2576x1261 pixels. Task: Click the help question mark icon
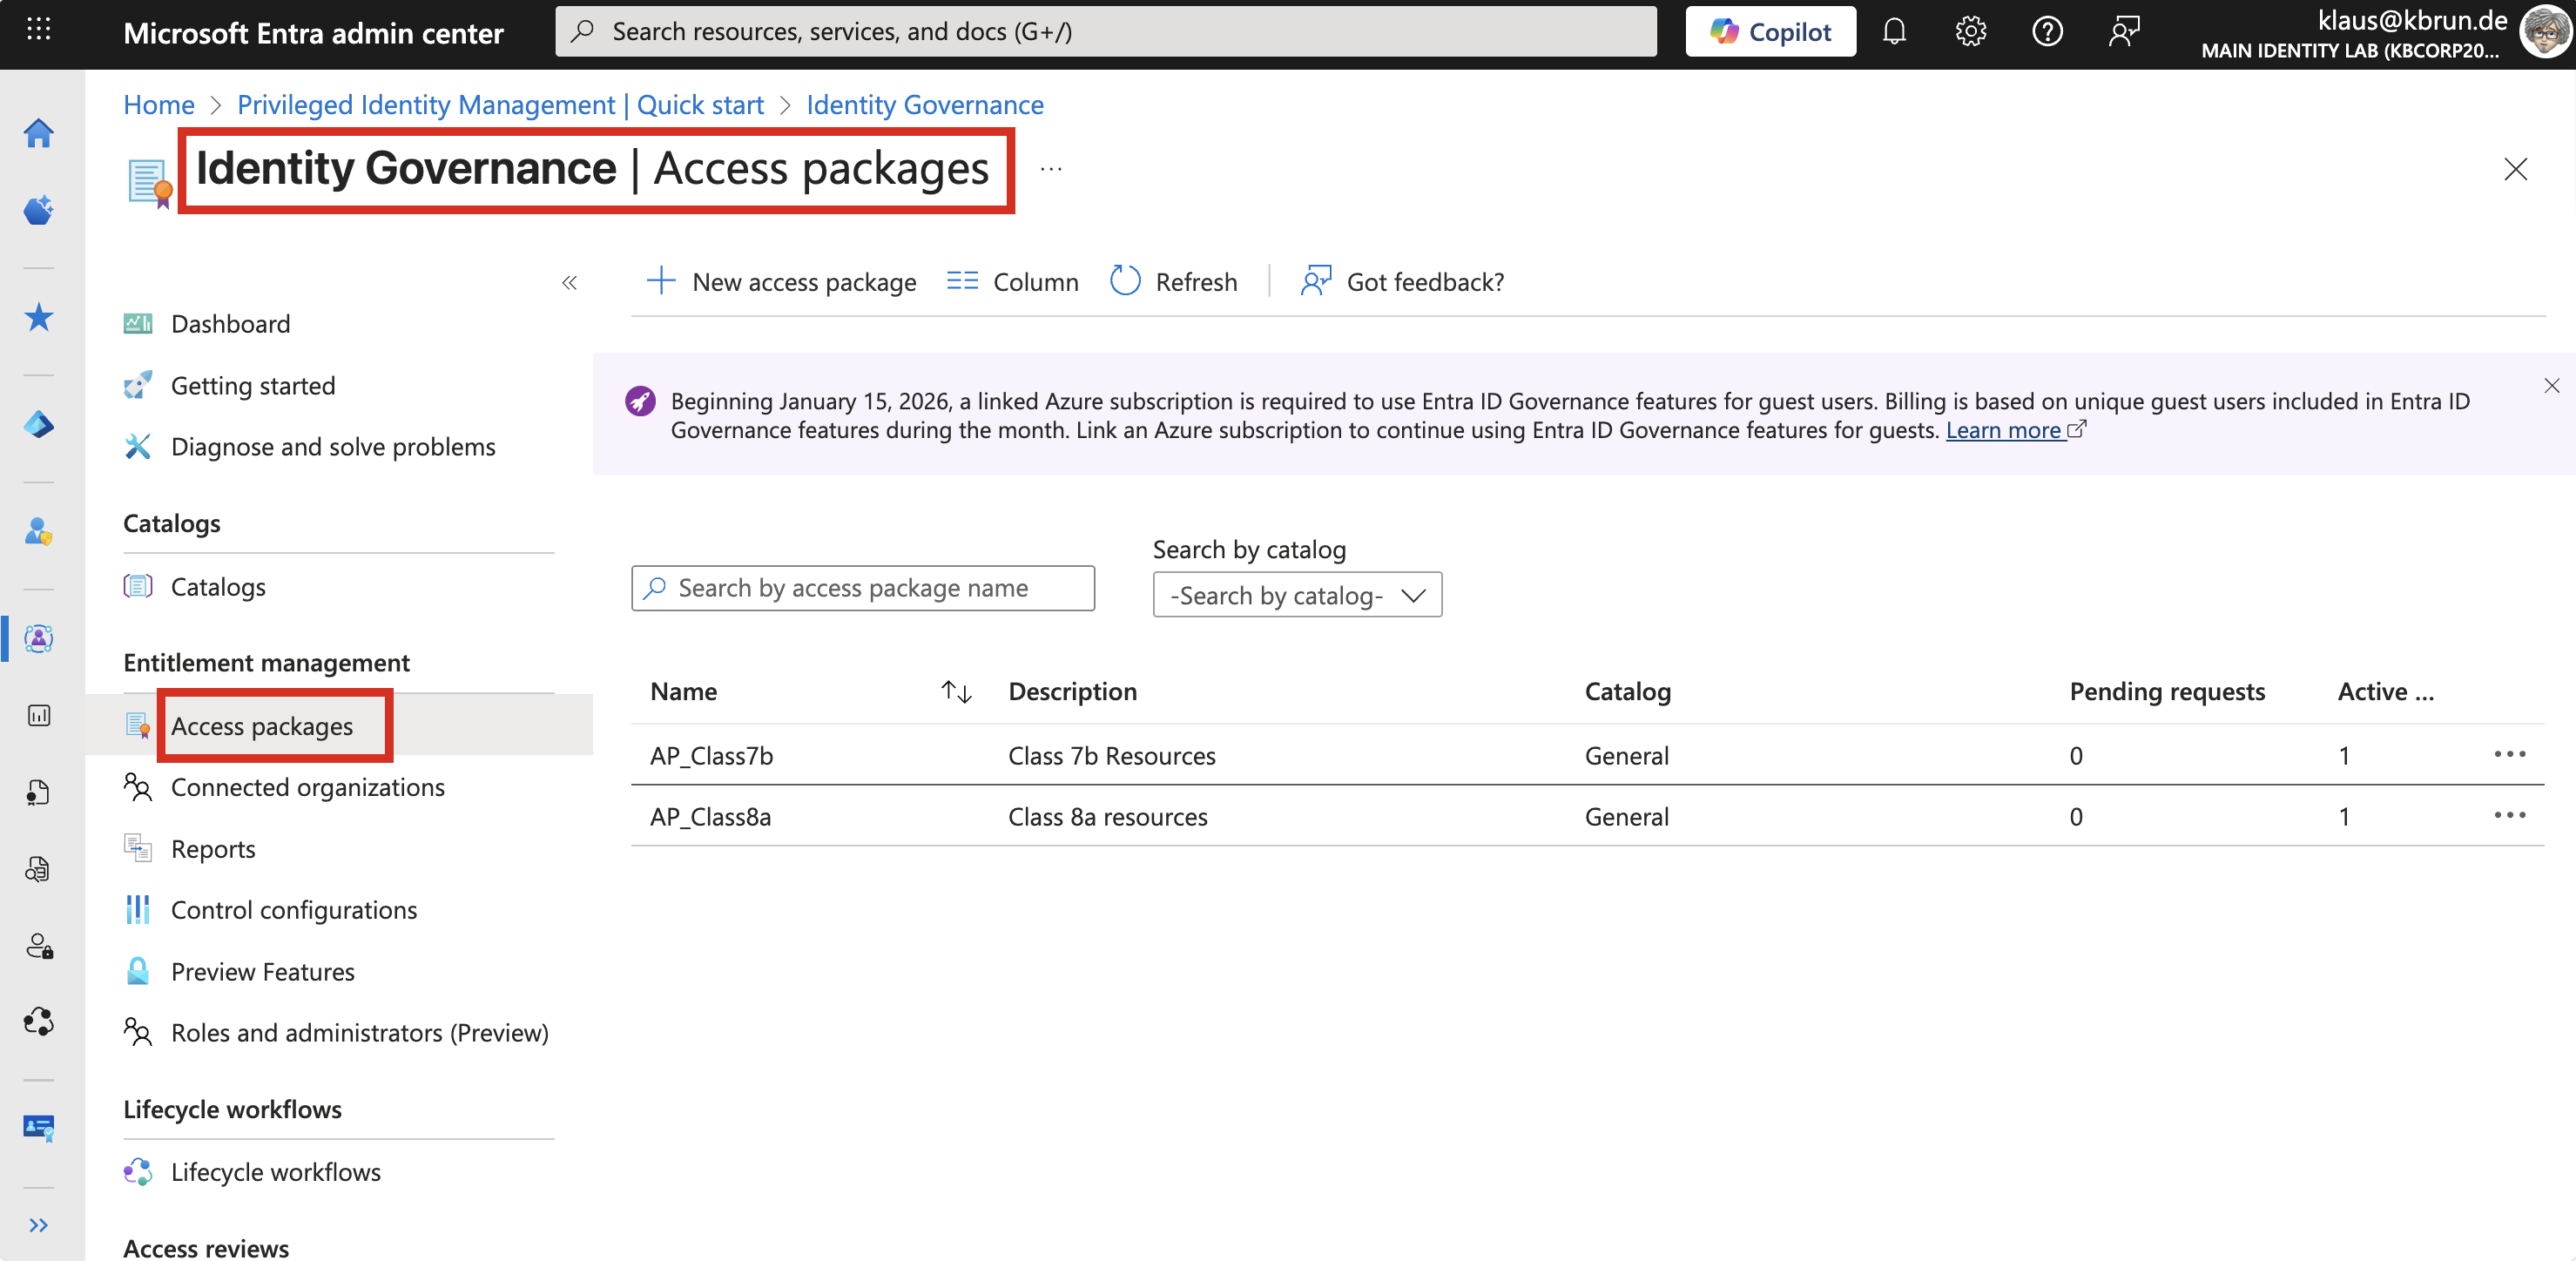[2047, 32]
